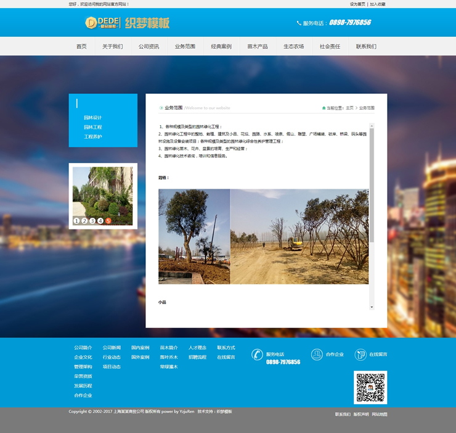This screenshot has width=456, height=433.
Task: Click the 在线留言 message icon in footer
Action: click(x=360, y=355)
